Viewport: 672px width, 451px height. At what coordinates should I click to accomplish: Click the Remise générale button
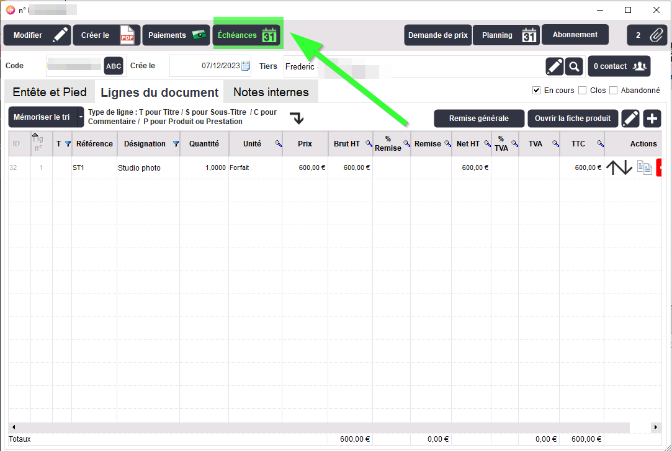coord(478,118)
